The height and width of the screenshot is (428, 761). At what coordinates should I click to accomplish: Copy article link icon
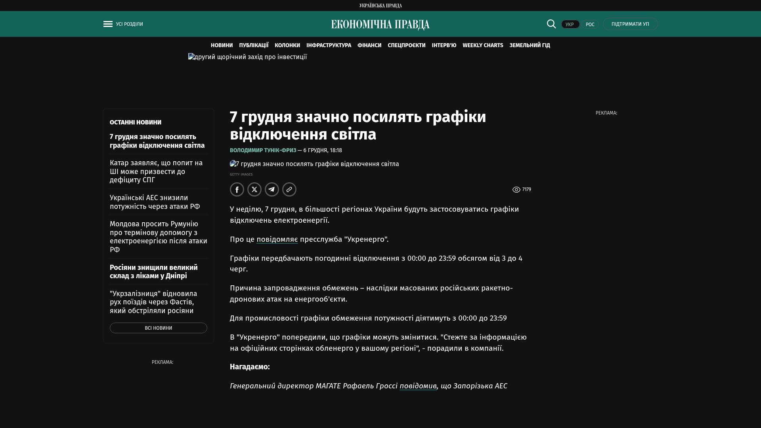click(289, 189)
